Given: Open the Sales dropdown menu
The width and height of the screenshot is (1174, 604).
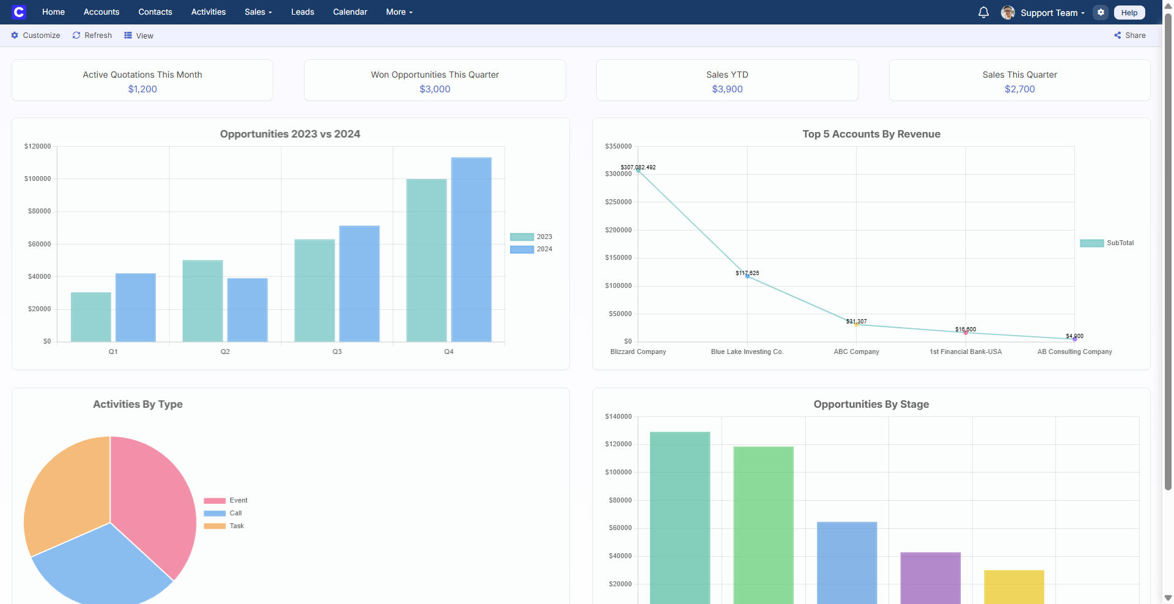Looking at the screenshot, I should (x=257, y=12).
